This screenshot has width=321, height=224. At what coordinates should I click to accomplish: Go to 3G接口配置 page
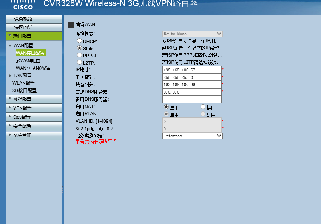[x=25, y=91]
